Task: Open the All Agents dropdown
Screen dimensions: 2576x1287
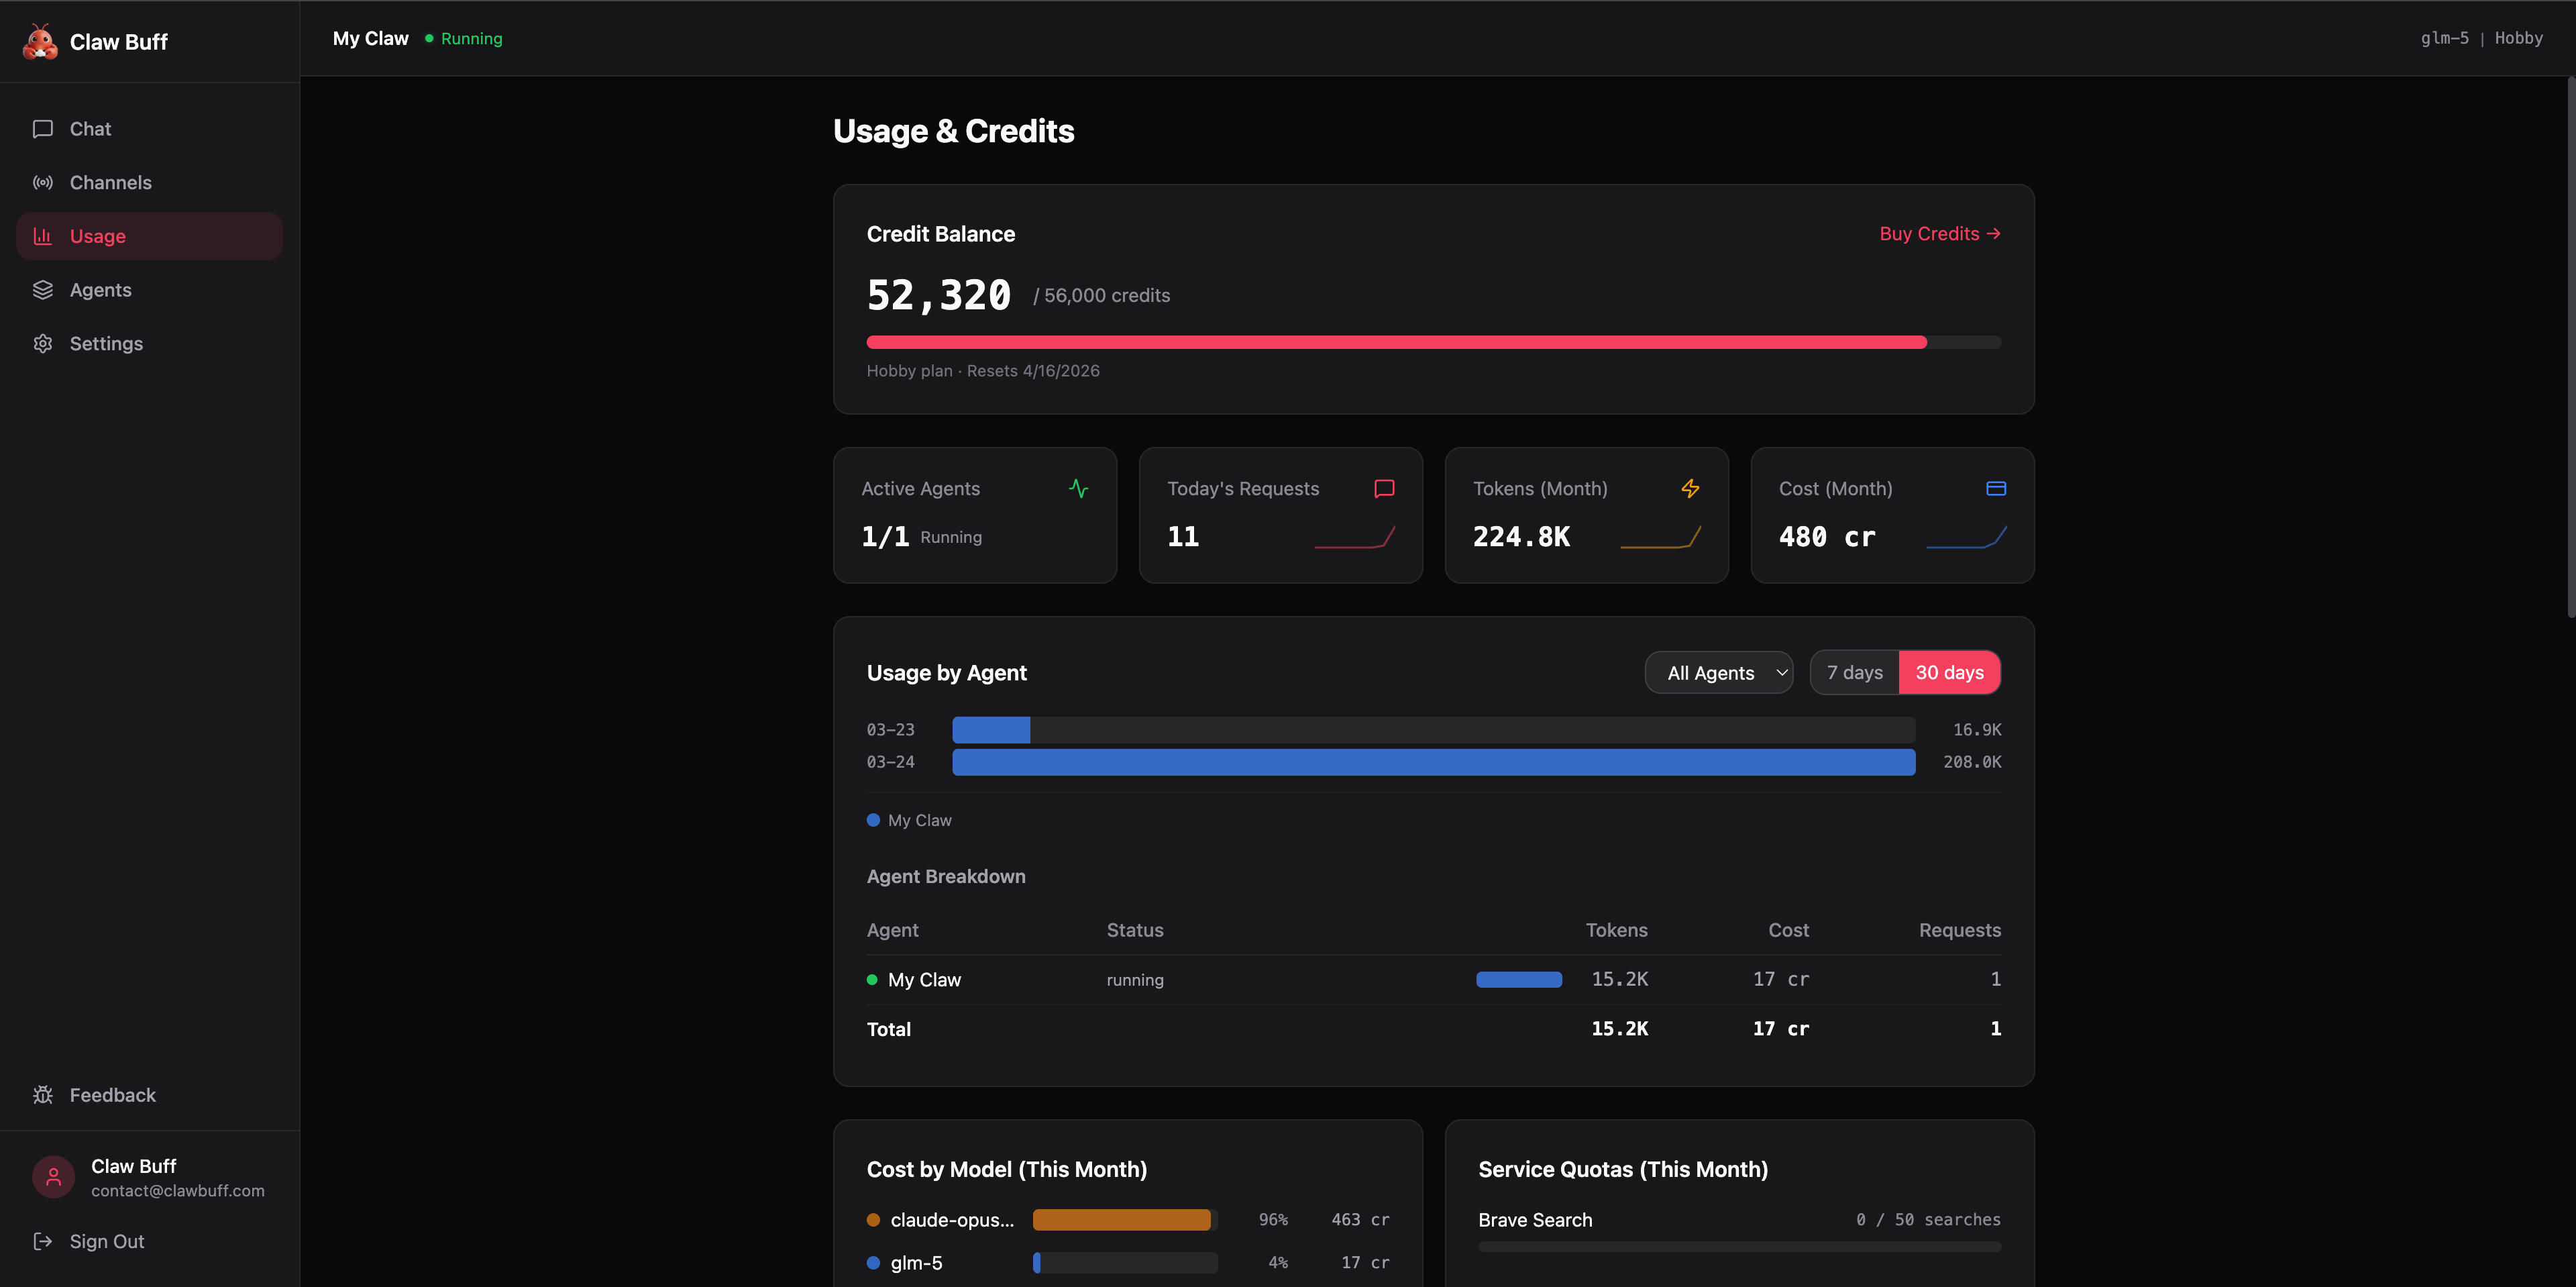Action: (1718, 673)
